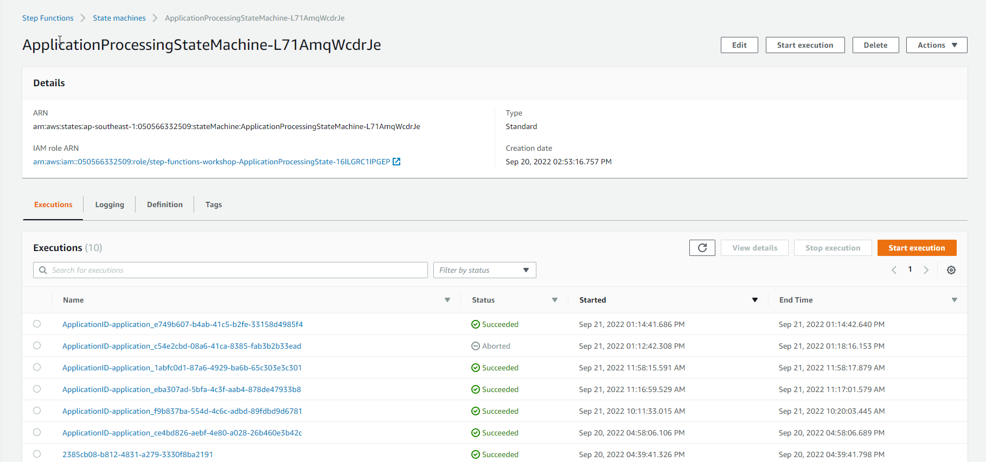Image resolution: width=986 pixels, height=462 pixels.
Task: Click the Edit button
Action: pos(739,45)
